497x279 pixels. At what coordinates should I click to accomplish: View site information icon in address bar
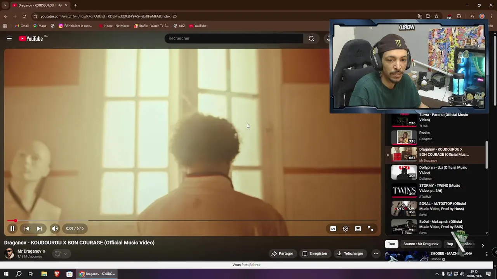[x=35, y=16]
